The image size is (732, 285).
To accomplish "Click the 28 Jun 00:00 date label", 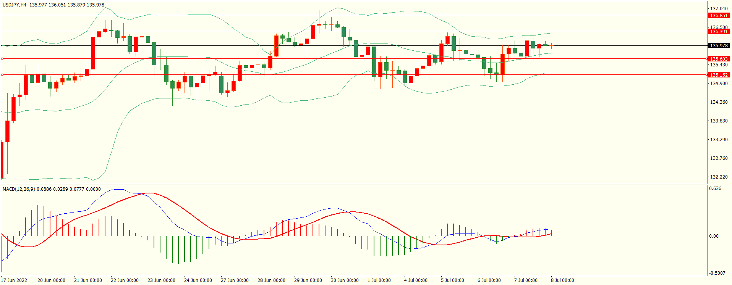I will (271, 280).
